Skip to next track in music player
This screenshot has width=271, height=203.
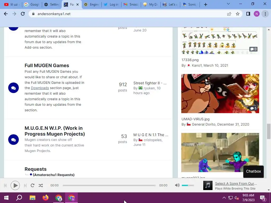25,185
